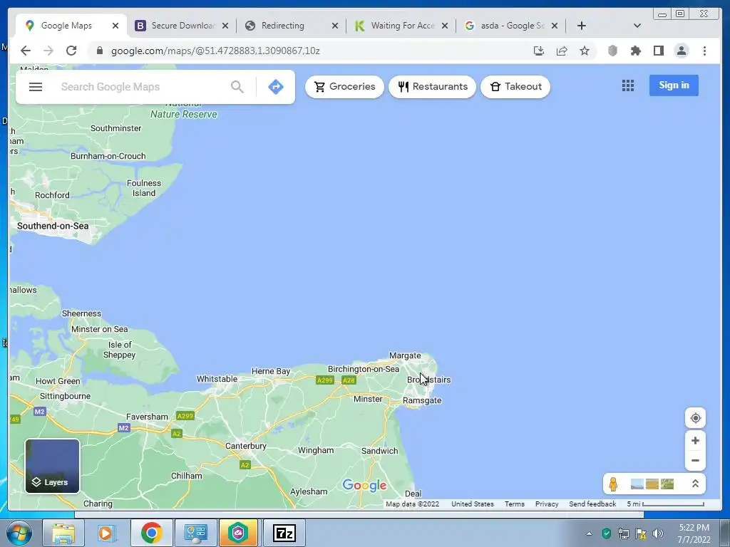Click the Whitstable map label

(217, 379)
